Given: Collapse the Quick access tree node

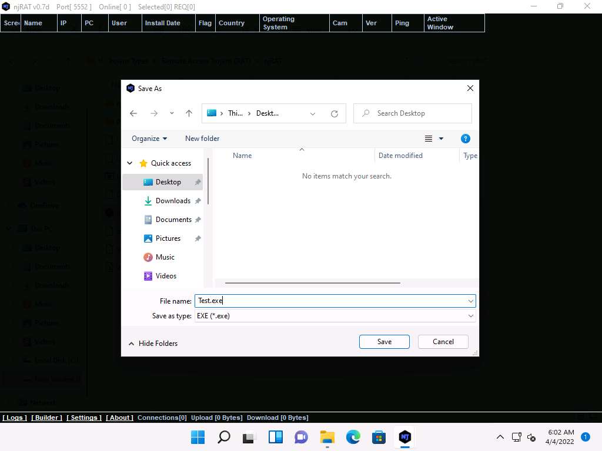Looking at the screenshot, I should point(130,163).
